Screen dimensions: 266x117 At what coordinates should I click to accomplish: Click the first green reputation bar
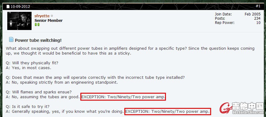[x=36, y=25]
